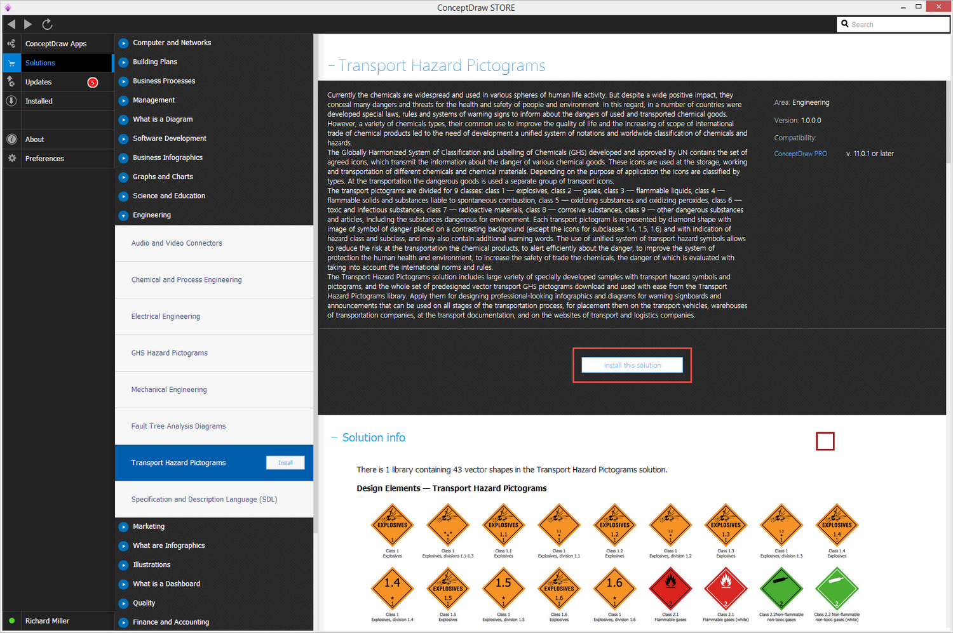Click the ConceptDraw Apps sidebar icon

(x=11, y=44)
